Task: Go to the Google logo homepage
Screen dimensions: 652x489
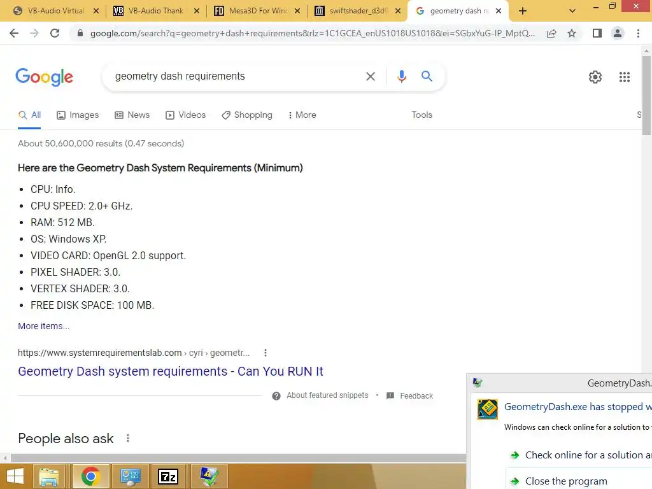Action: point(44,77)
